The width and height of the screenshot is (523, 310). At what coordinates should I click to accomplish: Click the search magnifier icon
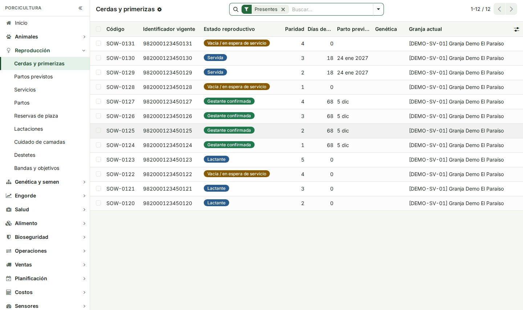pos(236,9)
